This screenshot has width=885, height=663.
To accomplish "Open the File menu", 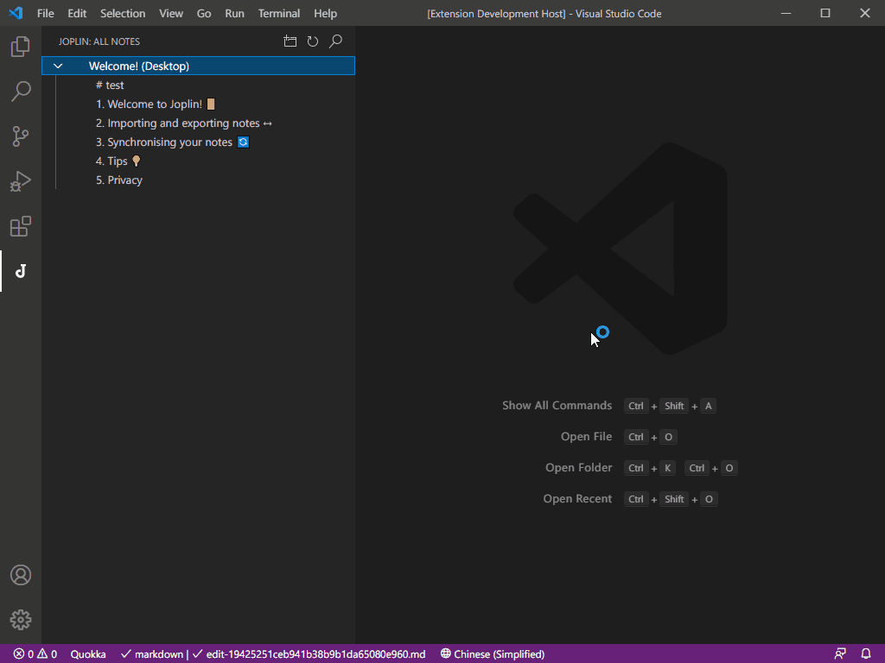I will 45,14.
